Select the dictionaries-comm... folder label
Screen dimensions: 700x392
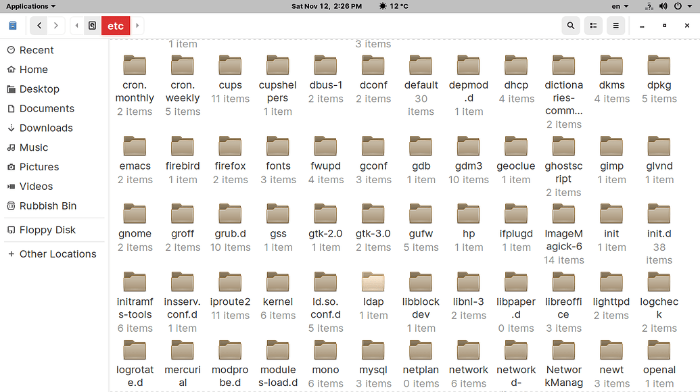564,98
